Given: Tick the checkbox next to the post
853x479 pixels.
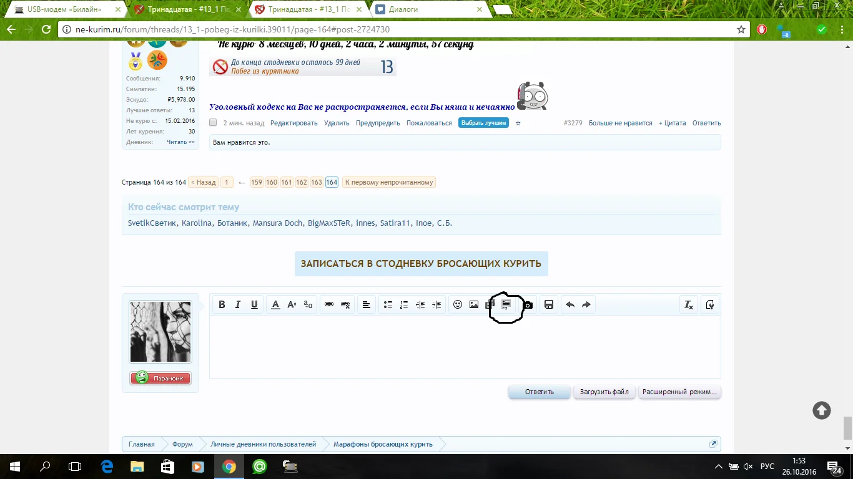Looking at the screenshot, I should (212, 123).
